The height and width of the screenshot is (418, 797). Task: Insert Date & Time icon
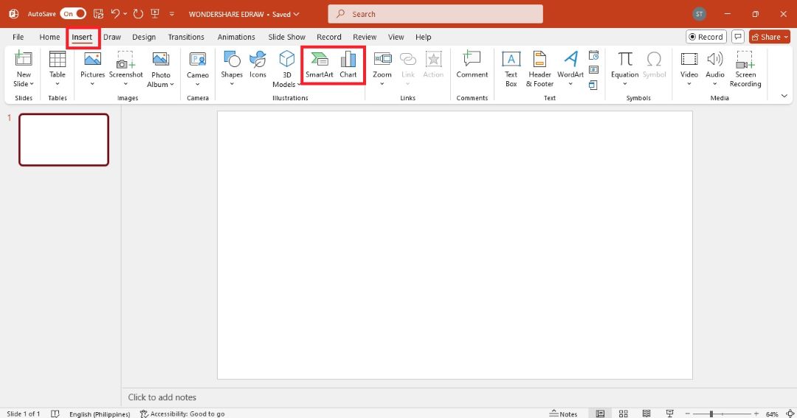[593, 55]
